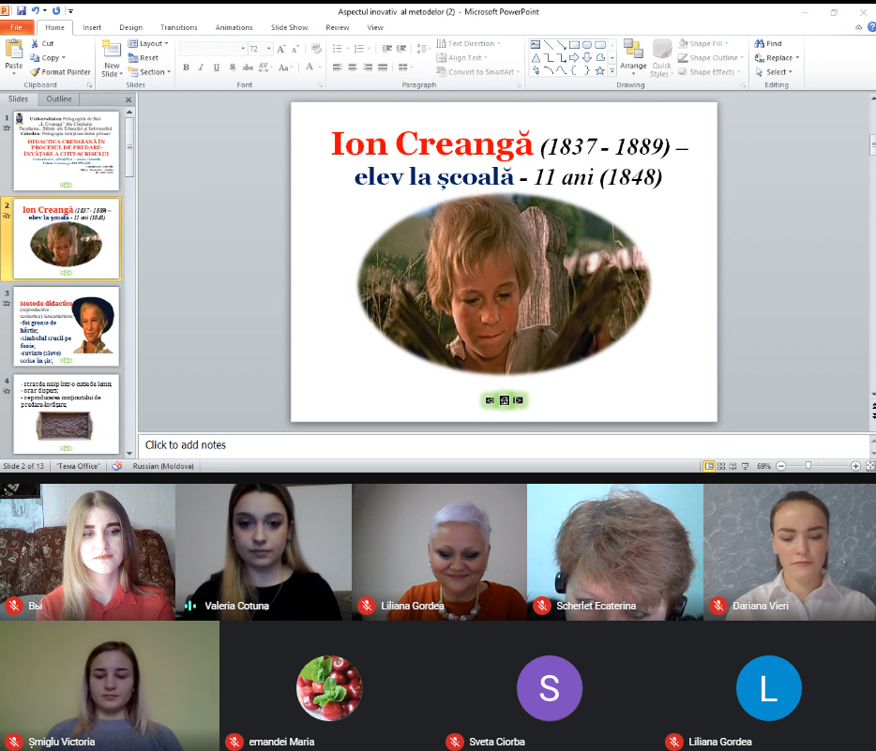
Task: Fit the slide to the current window
Action: click(x=870, y=466)
